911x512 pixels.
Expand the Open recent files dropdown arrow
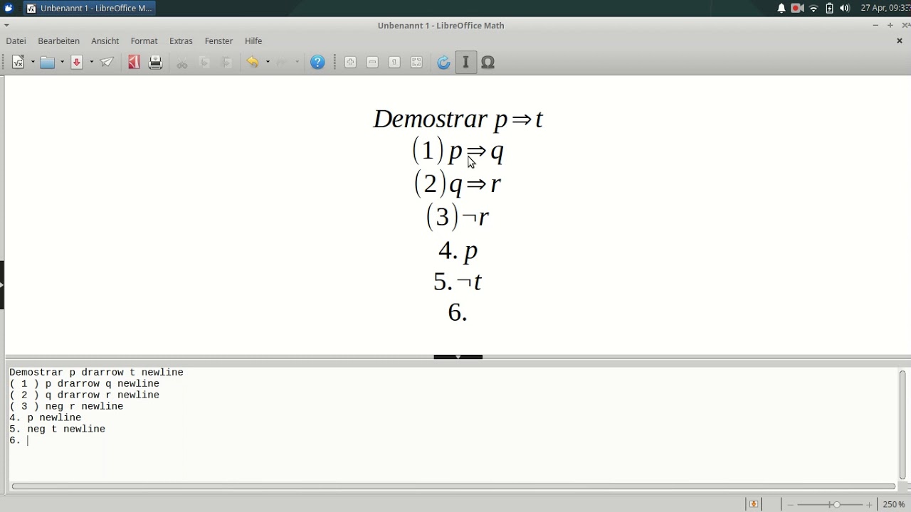pos(63,63)
